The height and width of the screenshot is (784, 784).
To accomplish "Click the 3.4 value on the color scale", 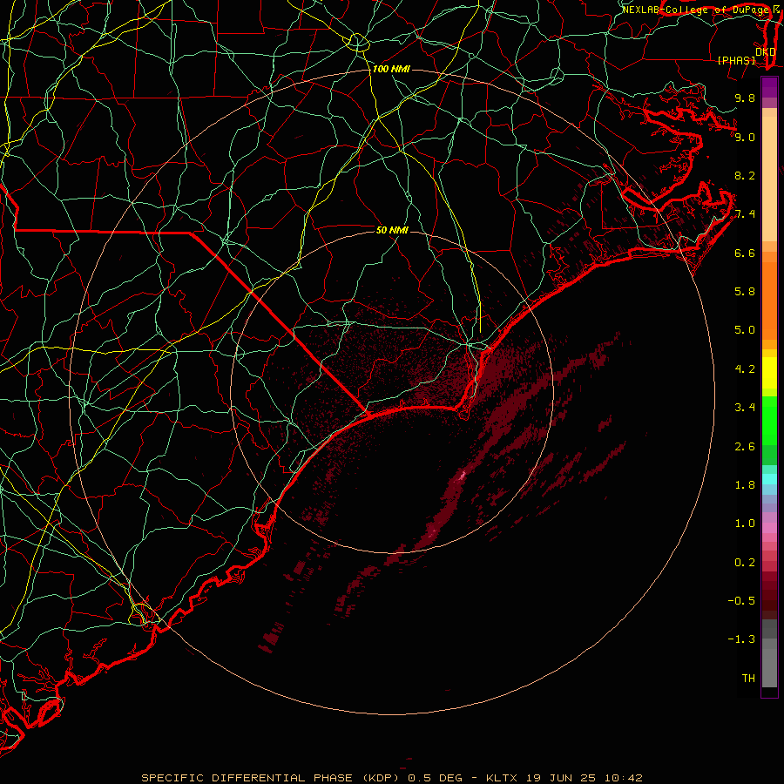I will pyautogui.click(x=745, y=408).
